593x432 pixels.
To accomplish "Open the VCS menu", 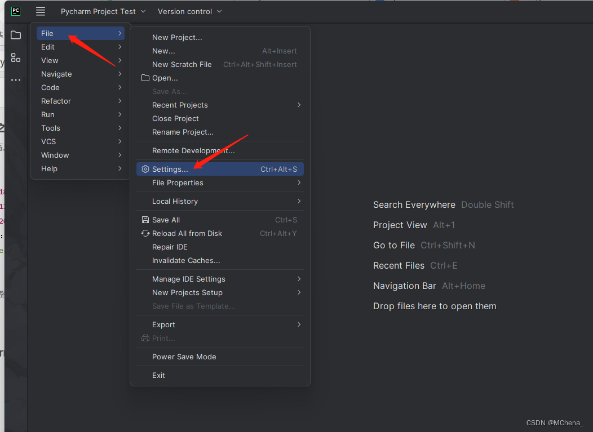I will (81, 141).
